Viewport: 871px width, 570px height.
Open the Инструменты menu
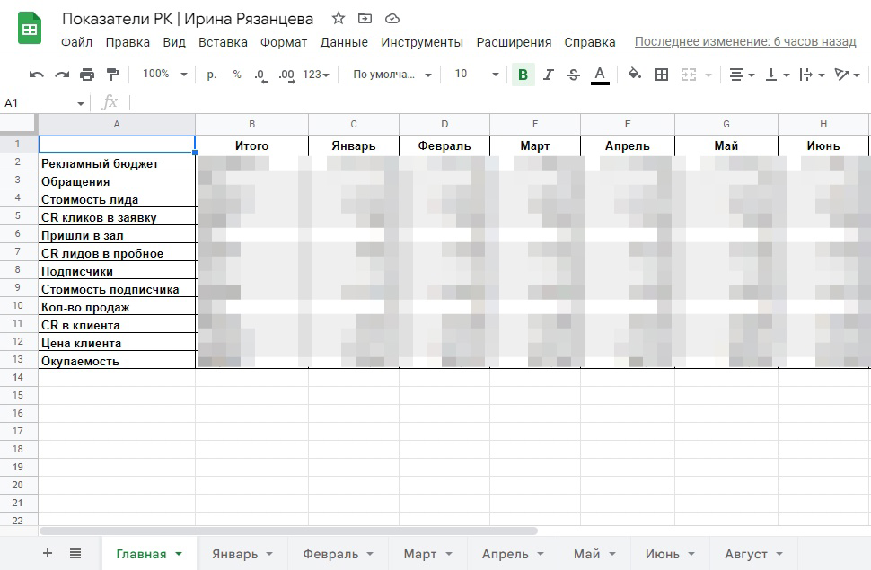coord(422,42)
